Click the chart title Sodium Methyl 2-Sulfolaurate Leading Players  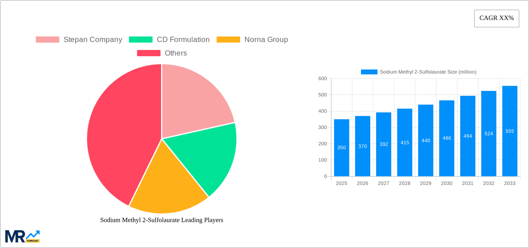(x=161, y=220)
